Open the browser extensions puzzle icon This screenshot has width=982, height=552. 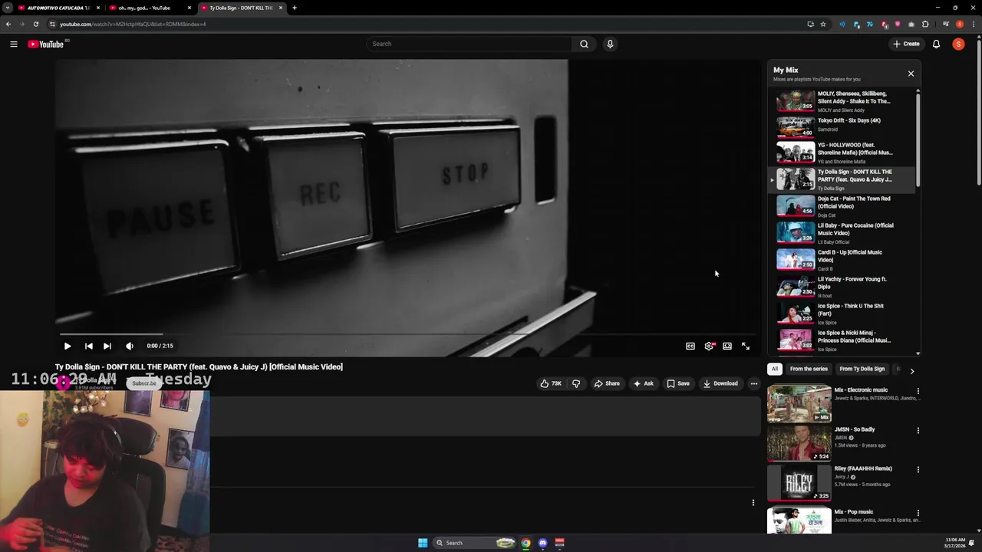coord(925,24)
